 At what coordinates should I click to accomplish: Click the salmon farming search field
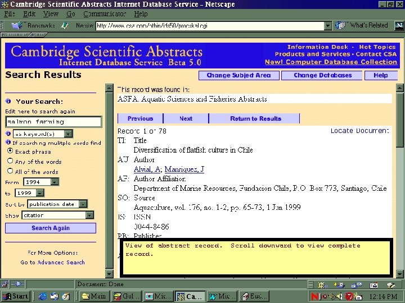[53, 122]
